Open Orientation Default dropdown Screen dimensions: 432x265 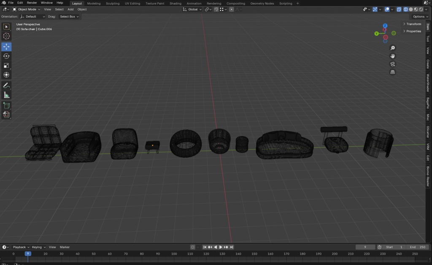pos(32,16)
